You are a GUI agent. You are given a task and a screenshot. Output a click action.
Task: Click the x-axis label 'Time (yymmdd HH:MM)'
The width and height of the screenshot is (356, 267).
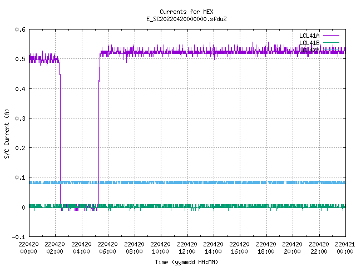coord(186,262)
